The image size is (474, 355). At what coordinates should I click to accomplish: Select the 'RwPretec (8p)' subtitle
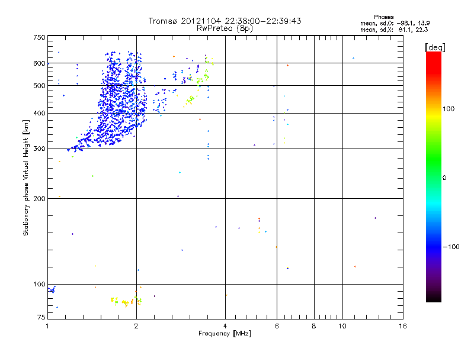point(225,28)
